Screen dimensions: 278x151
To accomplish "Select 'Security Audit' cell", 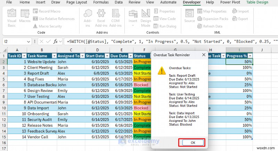I will 42,120.
